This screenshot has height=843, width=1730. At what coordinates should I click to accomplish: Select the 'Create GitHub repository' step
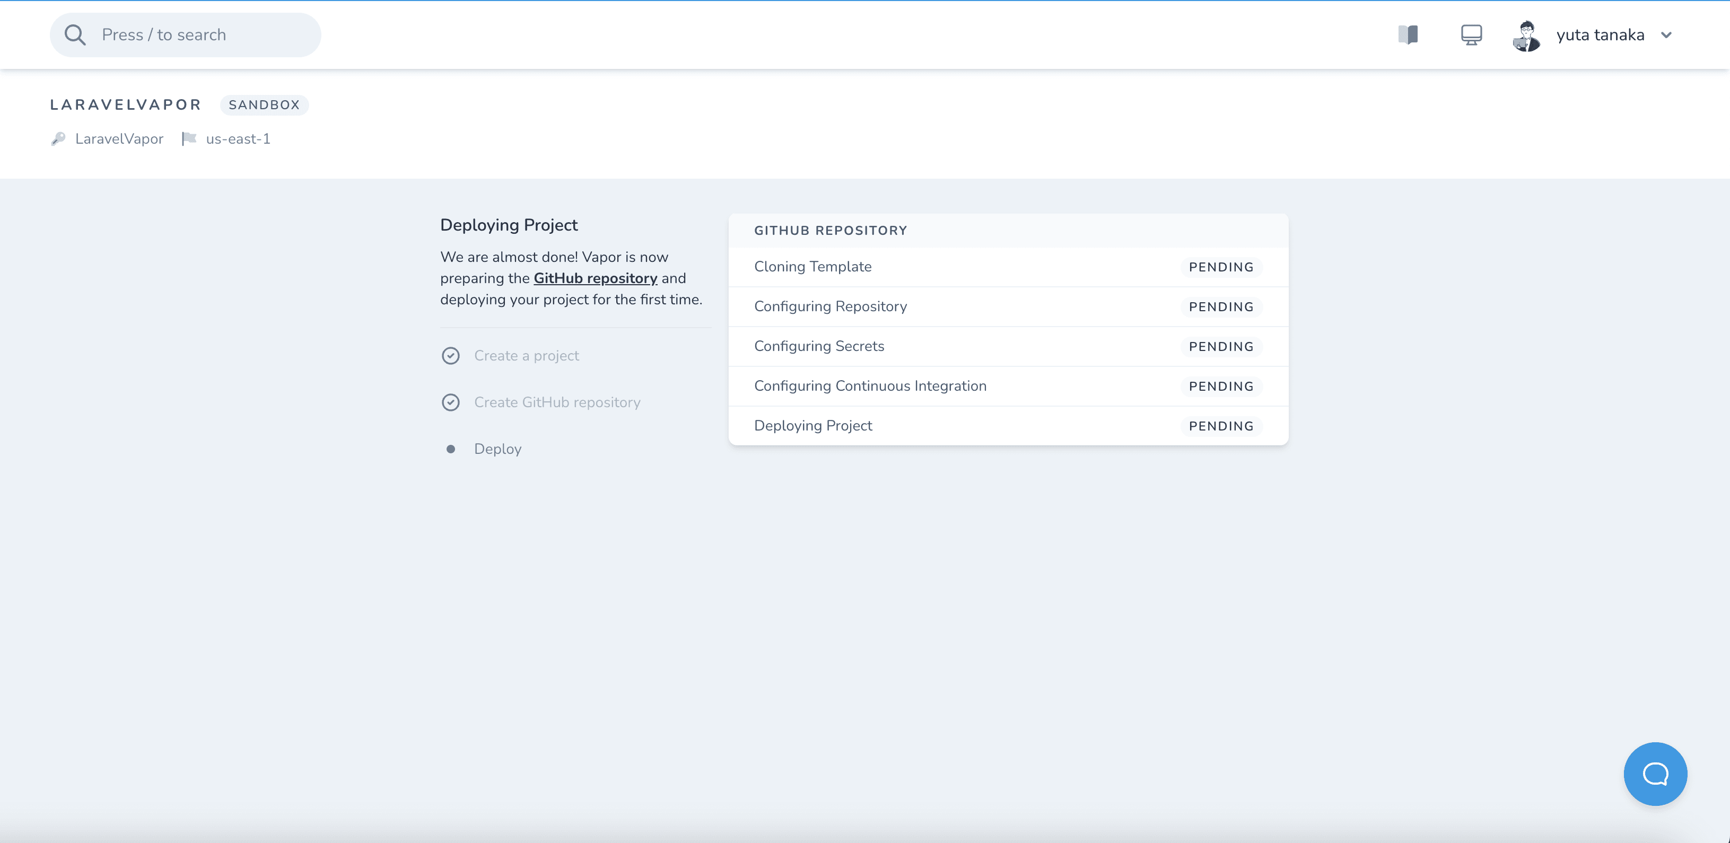[557, 402]
